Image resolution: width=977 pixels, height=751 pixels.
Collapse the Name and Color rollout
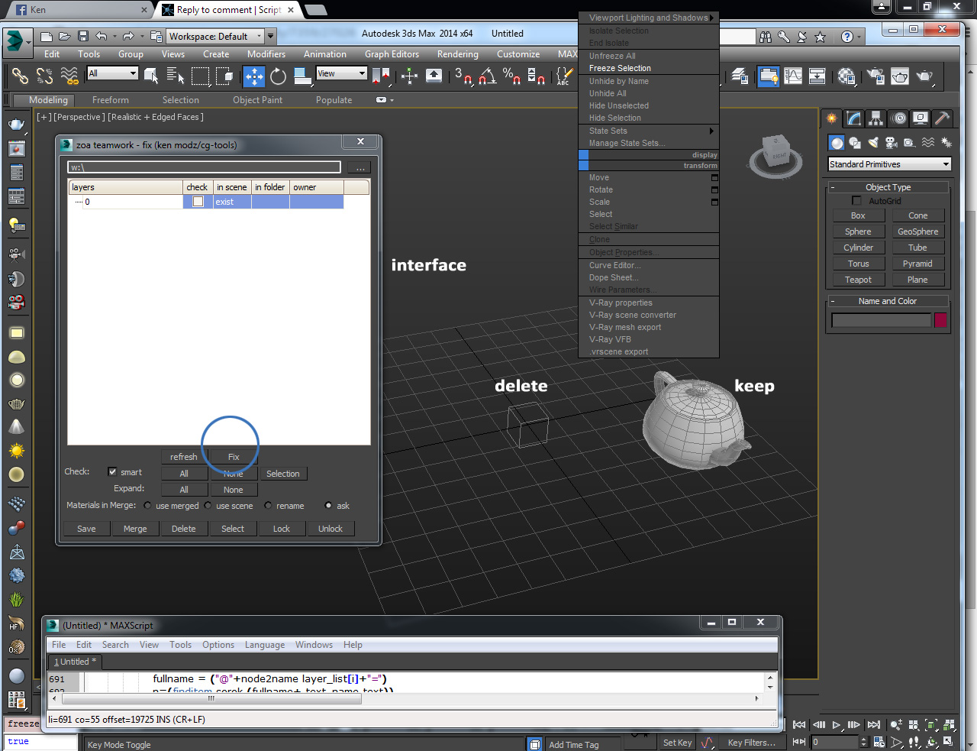tap(888, 301)
